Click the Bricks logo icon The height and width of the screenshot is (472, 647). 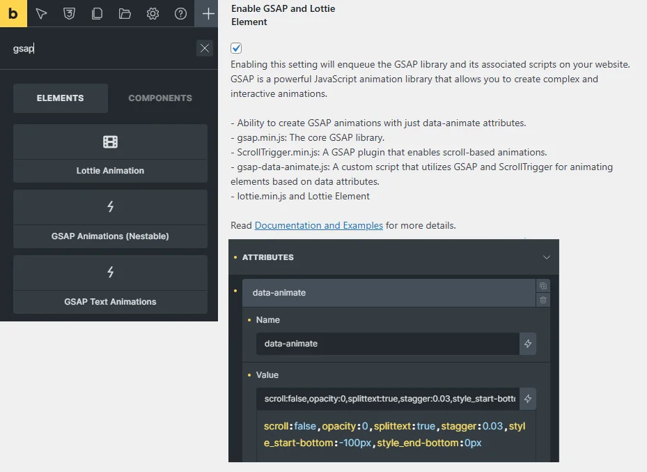point(13,13)
